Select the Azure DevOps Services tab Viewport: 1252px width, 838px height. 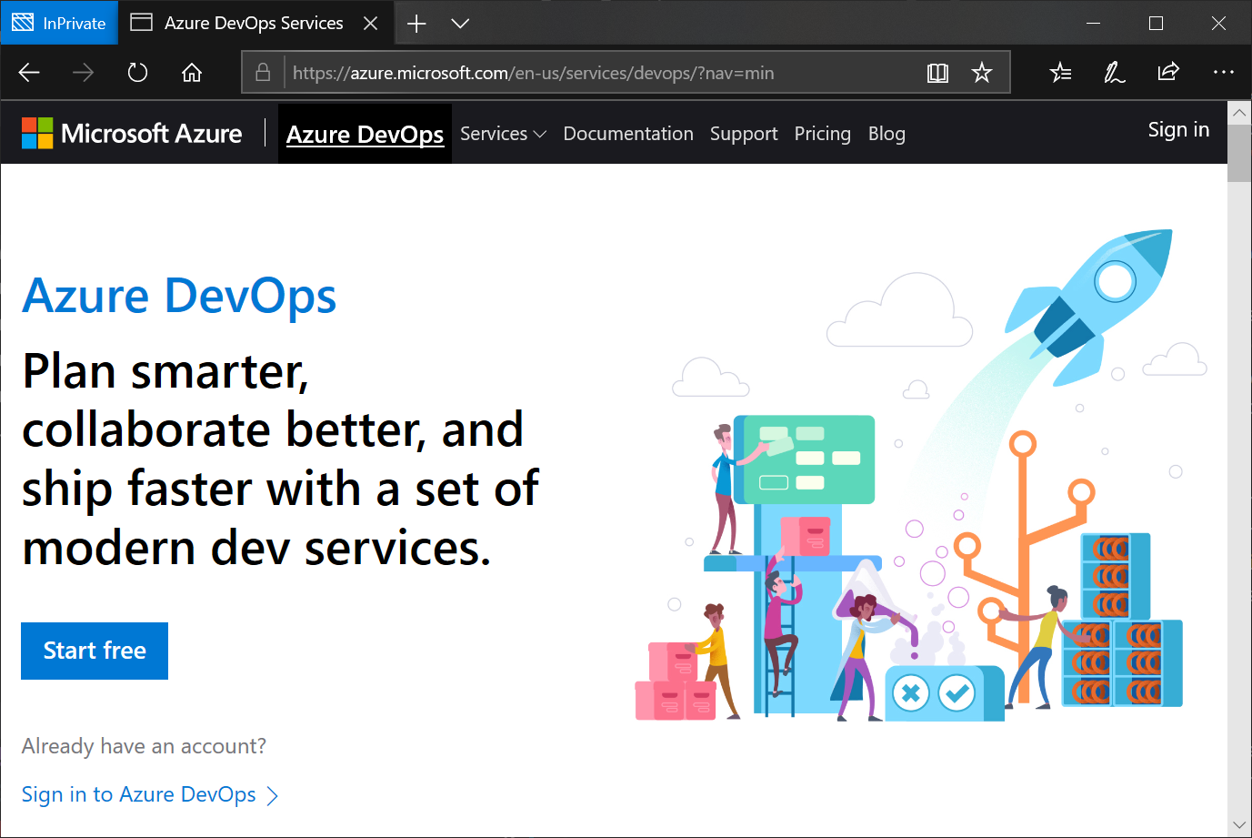[256, 23]
